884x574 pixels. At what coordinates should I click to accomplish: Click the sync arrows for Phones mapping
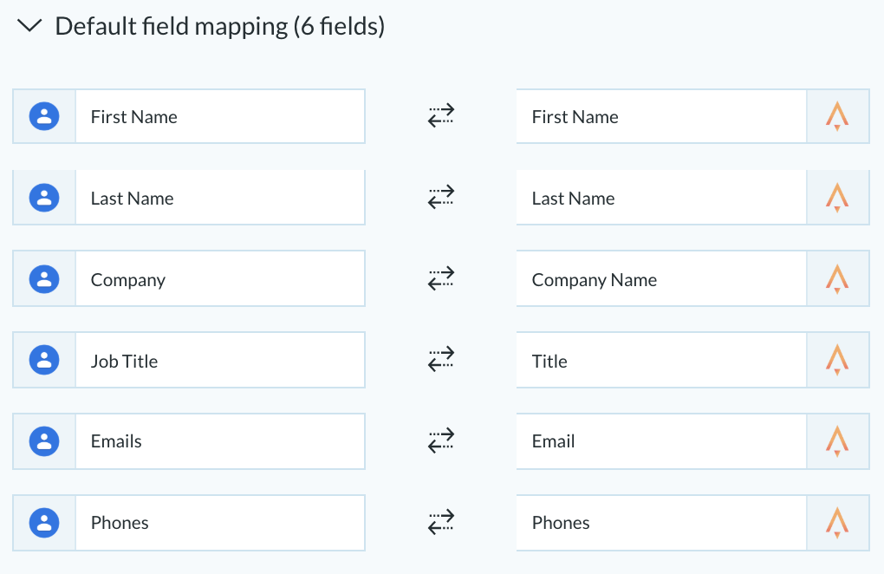[x=441, y=522]
